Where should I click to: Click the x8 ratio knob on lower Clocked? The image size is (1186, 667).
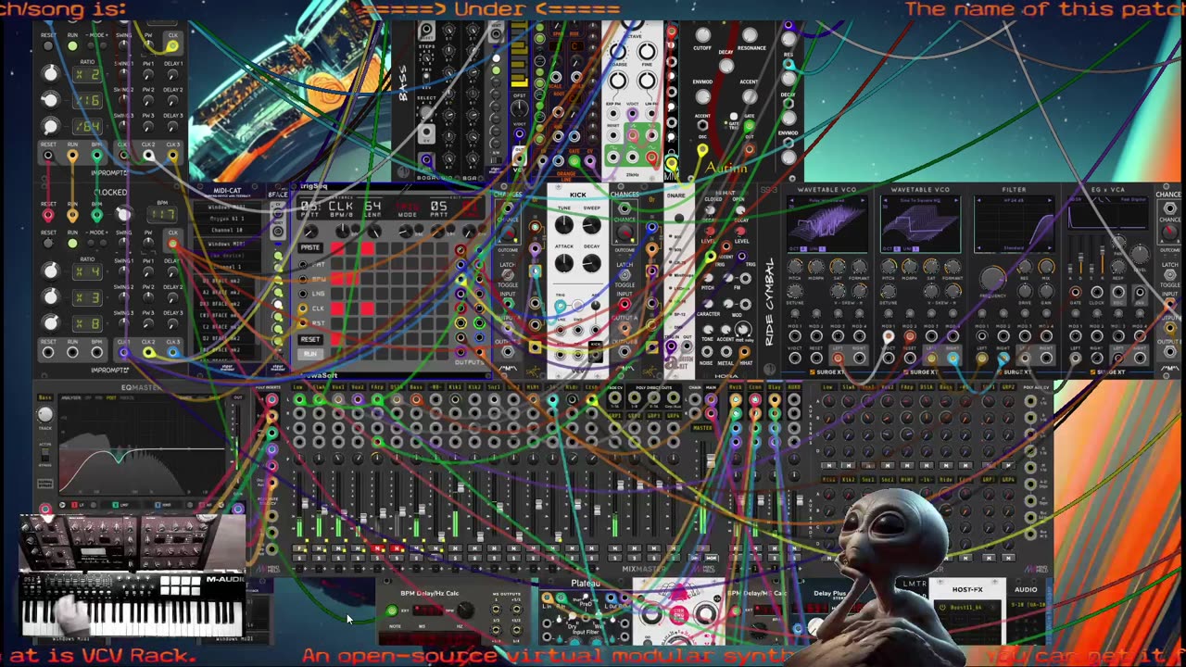[51, 323]
